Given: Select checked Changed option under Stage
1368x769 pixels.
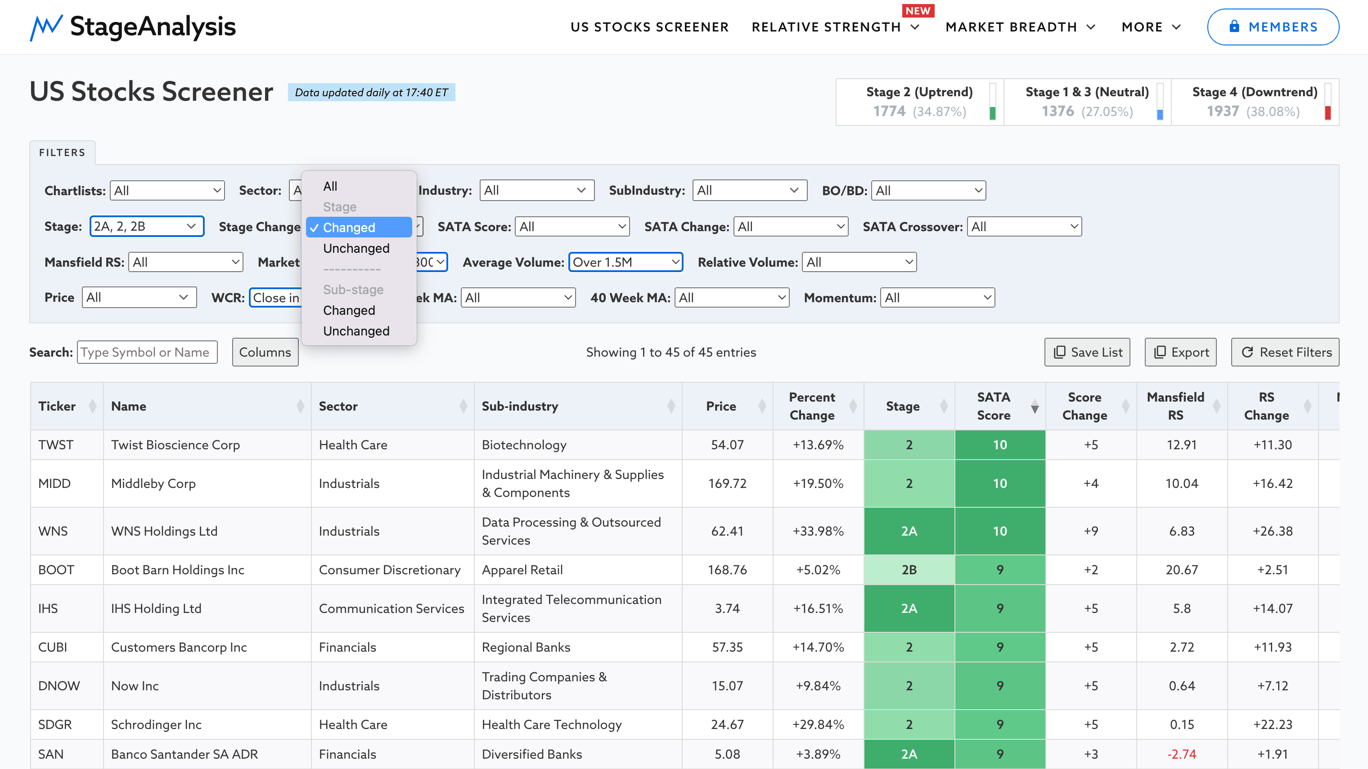Looking at the screenshot, I should (x=359, y=227).
